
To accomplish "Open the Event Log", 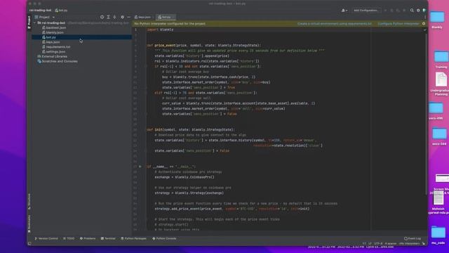I will pyautogui.click(x=413, y=238).
